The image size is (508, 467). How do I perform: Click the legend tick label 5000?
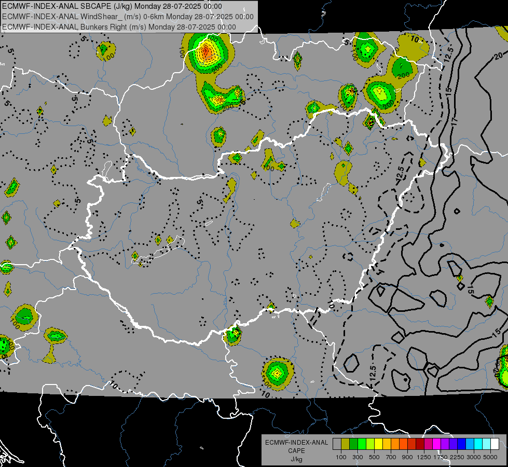click(490, 457)
